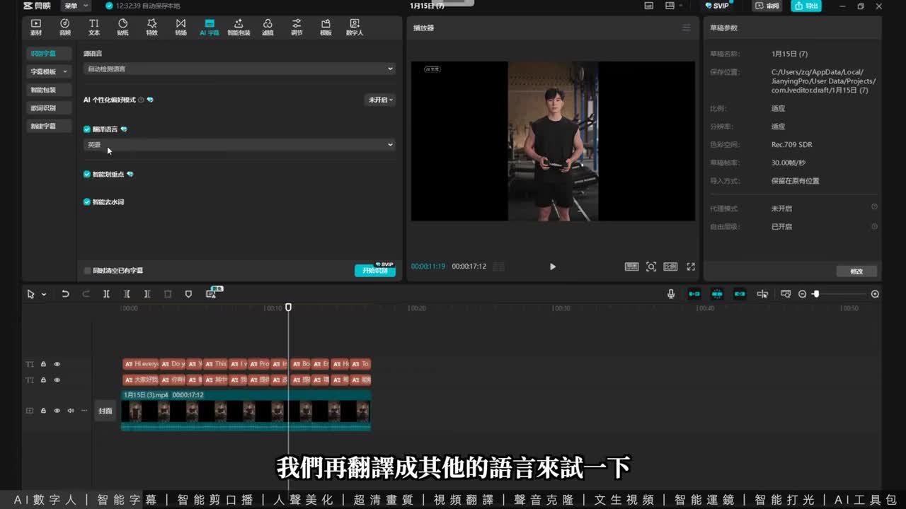Click the undo arrow in timeline toolbar
Screen dimensions: 906x509
(x=65, y=294)
